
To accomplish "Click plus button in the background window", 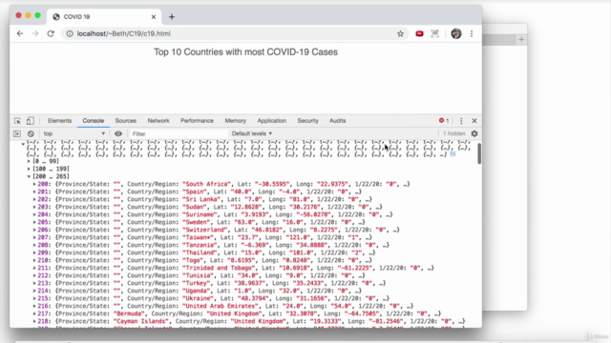I will 521,40.
